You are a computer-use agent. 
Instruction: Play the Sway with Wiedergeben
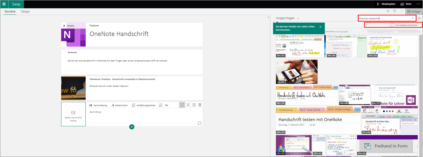(x=386, y=4)
